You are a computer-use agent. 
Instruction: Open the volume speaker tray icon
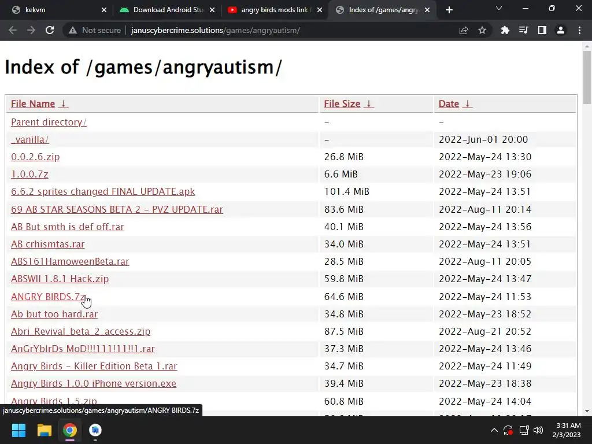(538, 430)
